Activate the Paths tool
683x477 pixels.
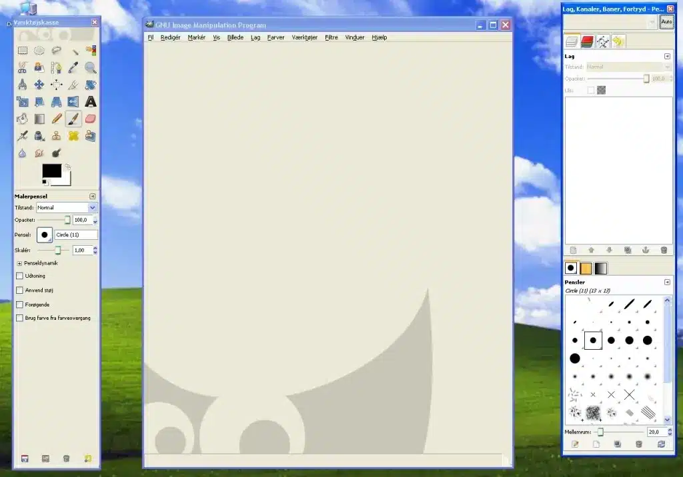click(56, 67)
